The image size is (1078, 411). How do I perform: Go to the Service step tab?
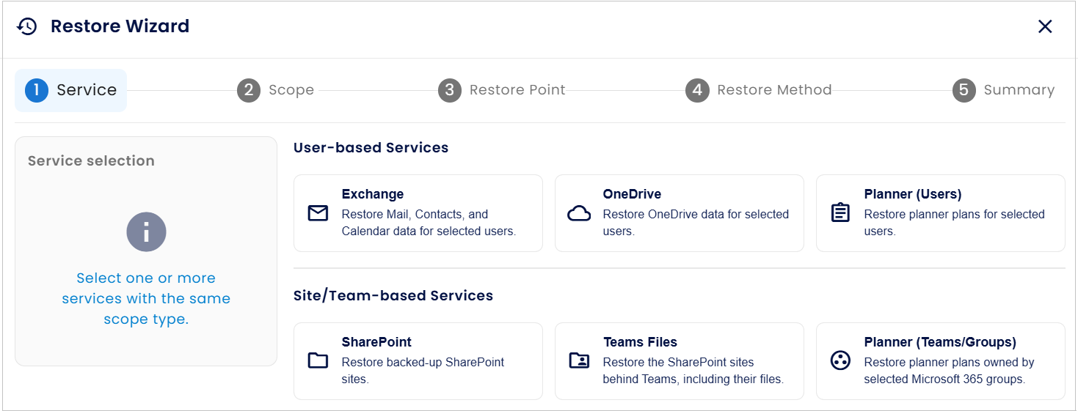(x=70, y=91)
